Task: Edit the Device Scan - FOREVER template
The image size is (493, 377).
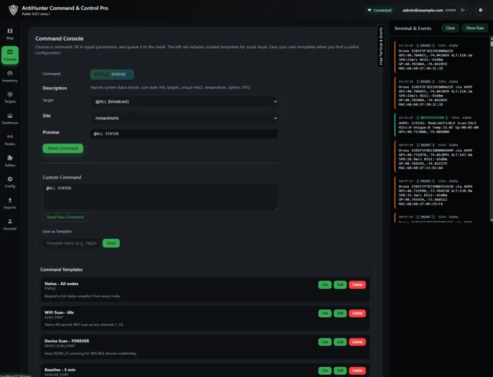Action: pos(340,342)
